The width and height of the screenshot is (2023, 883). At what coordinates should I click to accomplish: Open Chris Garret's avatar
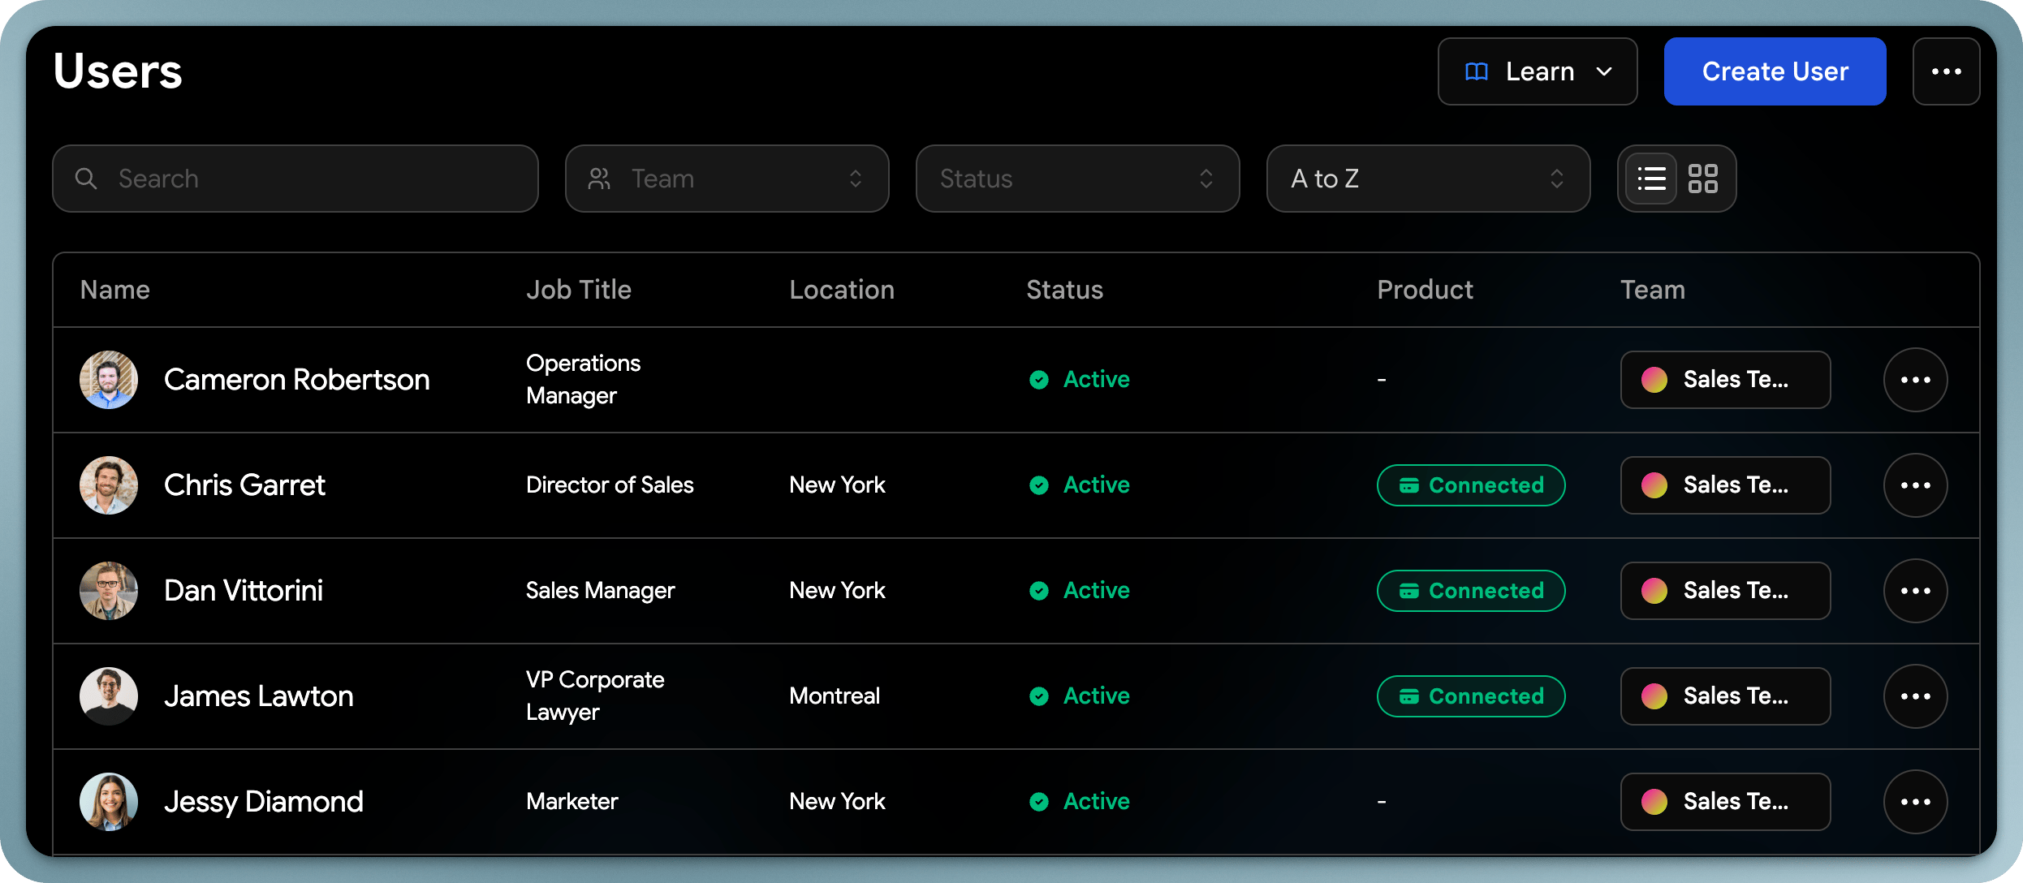(109, 485)
